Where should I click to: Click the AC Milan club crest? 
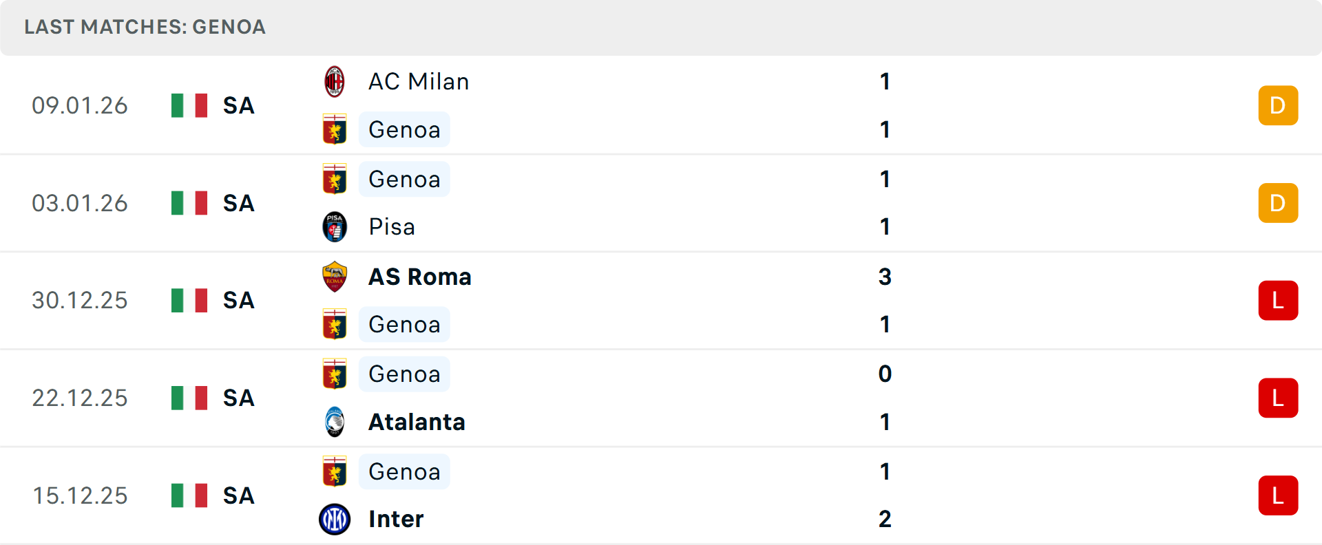[335, 82]
